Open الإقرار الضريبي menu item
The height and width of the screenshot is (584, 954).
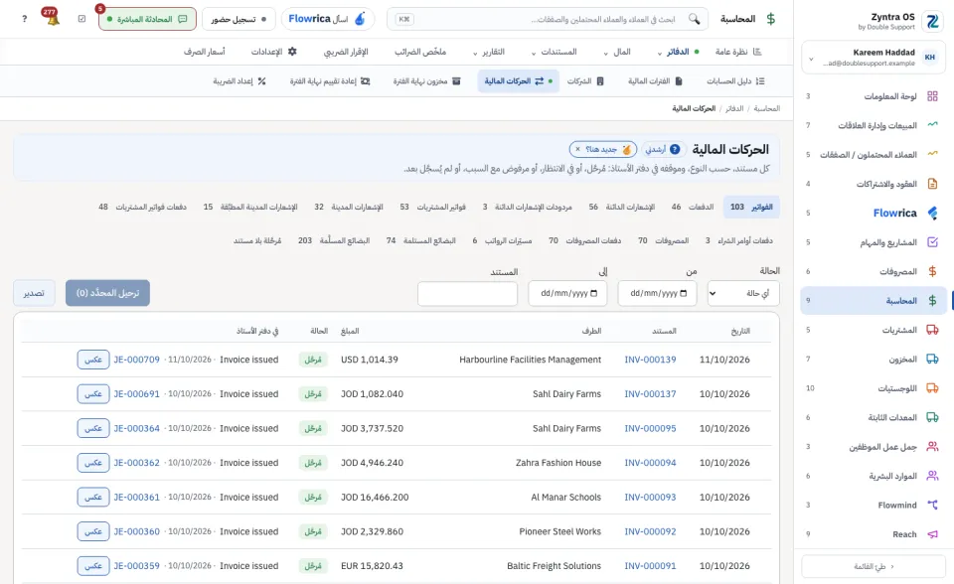(346, 52)
